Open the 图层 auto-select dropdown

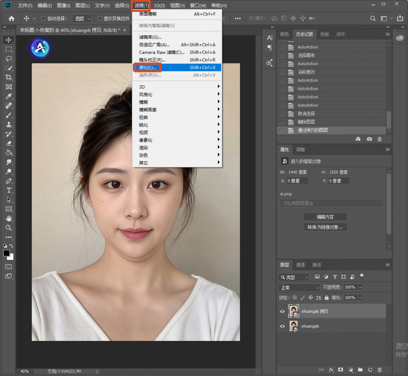click(82, 18)
